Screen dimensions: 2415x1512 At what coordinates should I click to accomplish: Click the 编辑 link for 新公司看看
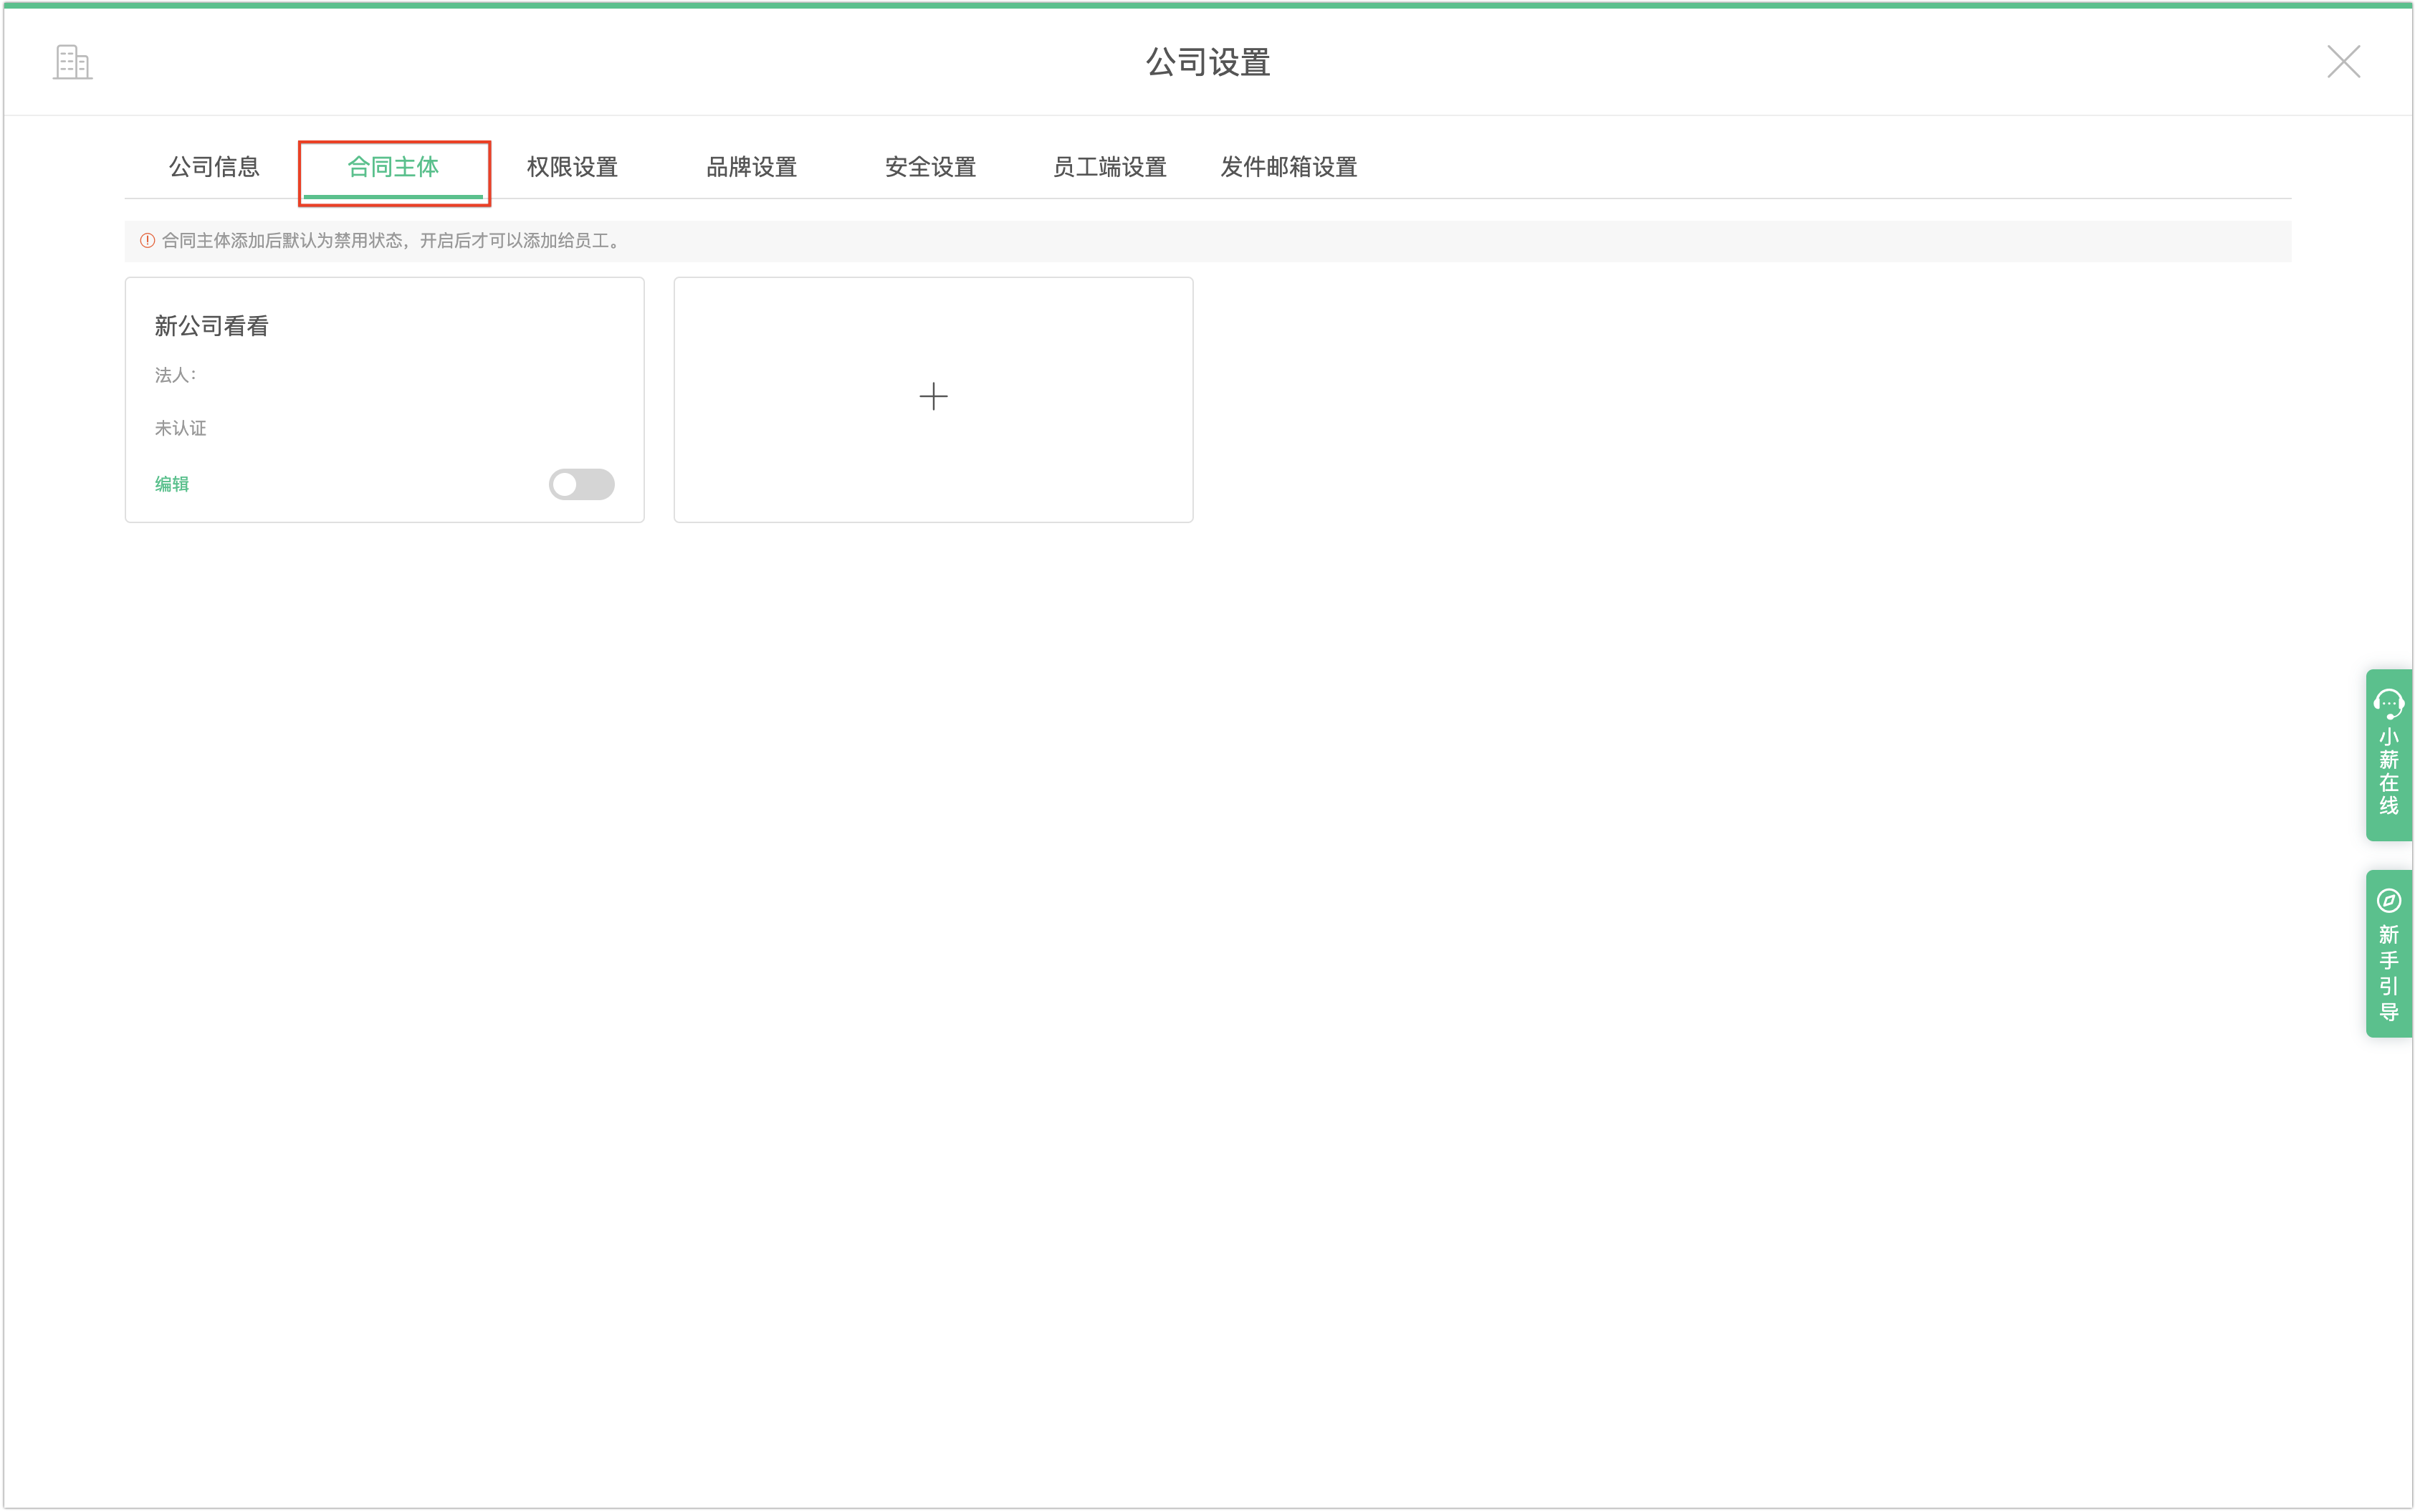tap(172, 484)
